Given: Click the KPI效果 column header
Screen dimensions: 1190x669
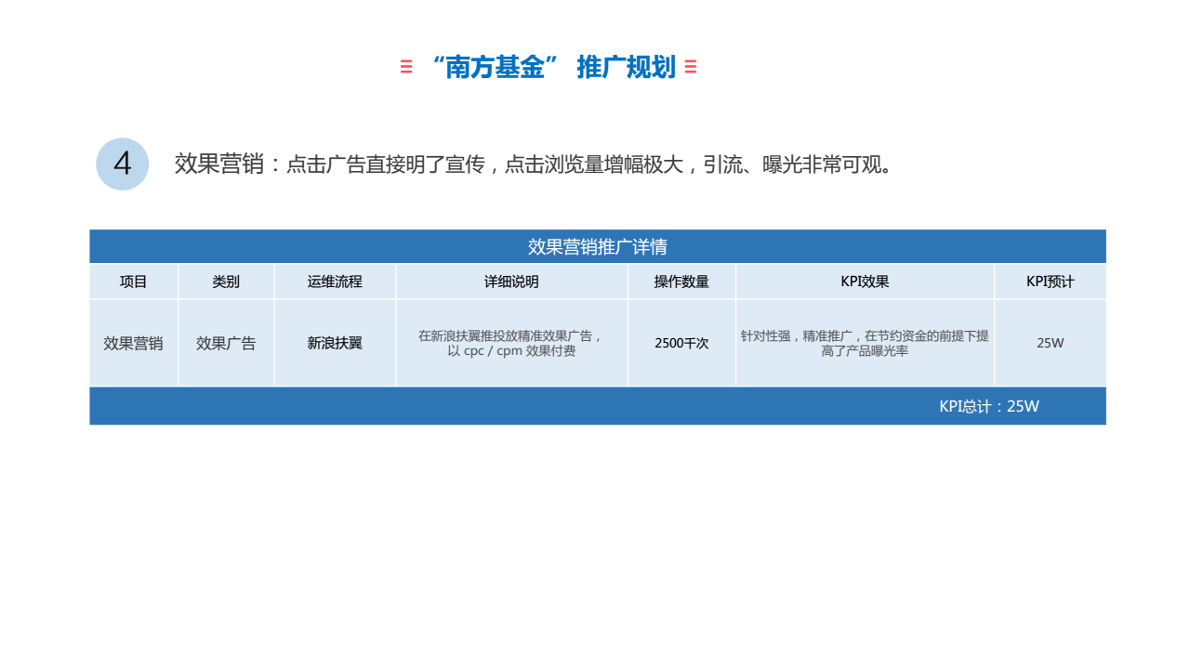Looking at the screenshot, I should click(x=865, y=282).
